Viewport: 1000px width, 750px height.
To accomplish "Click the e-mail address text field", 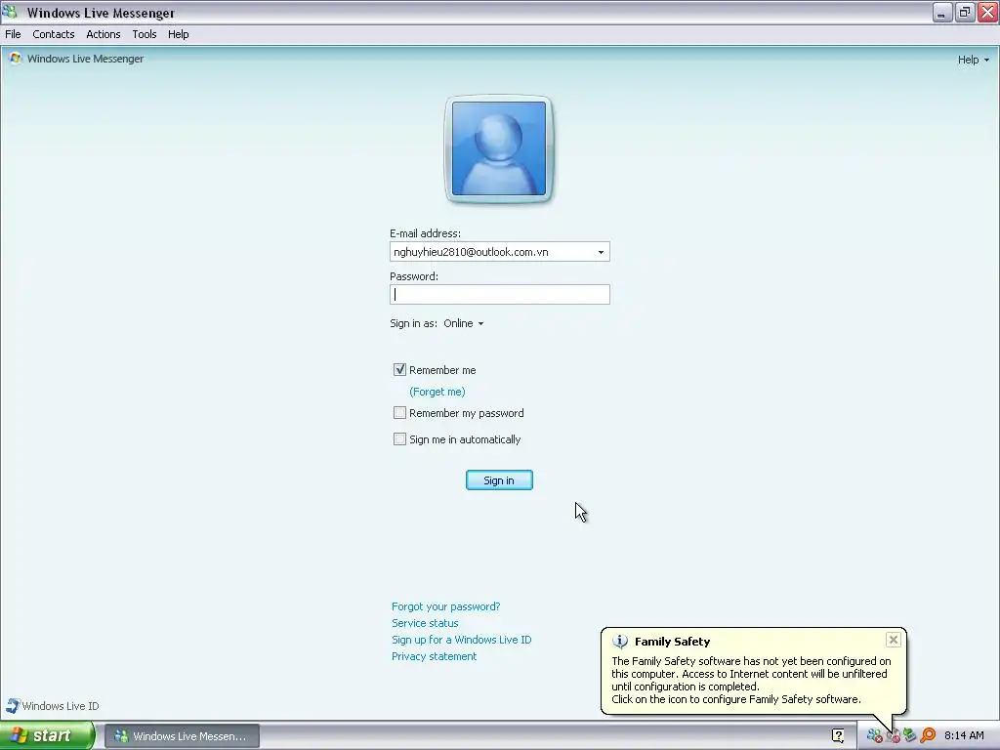I will [x=492, y=252].
